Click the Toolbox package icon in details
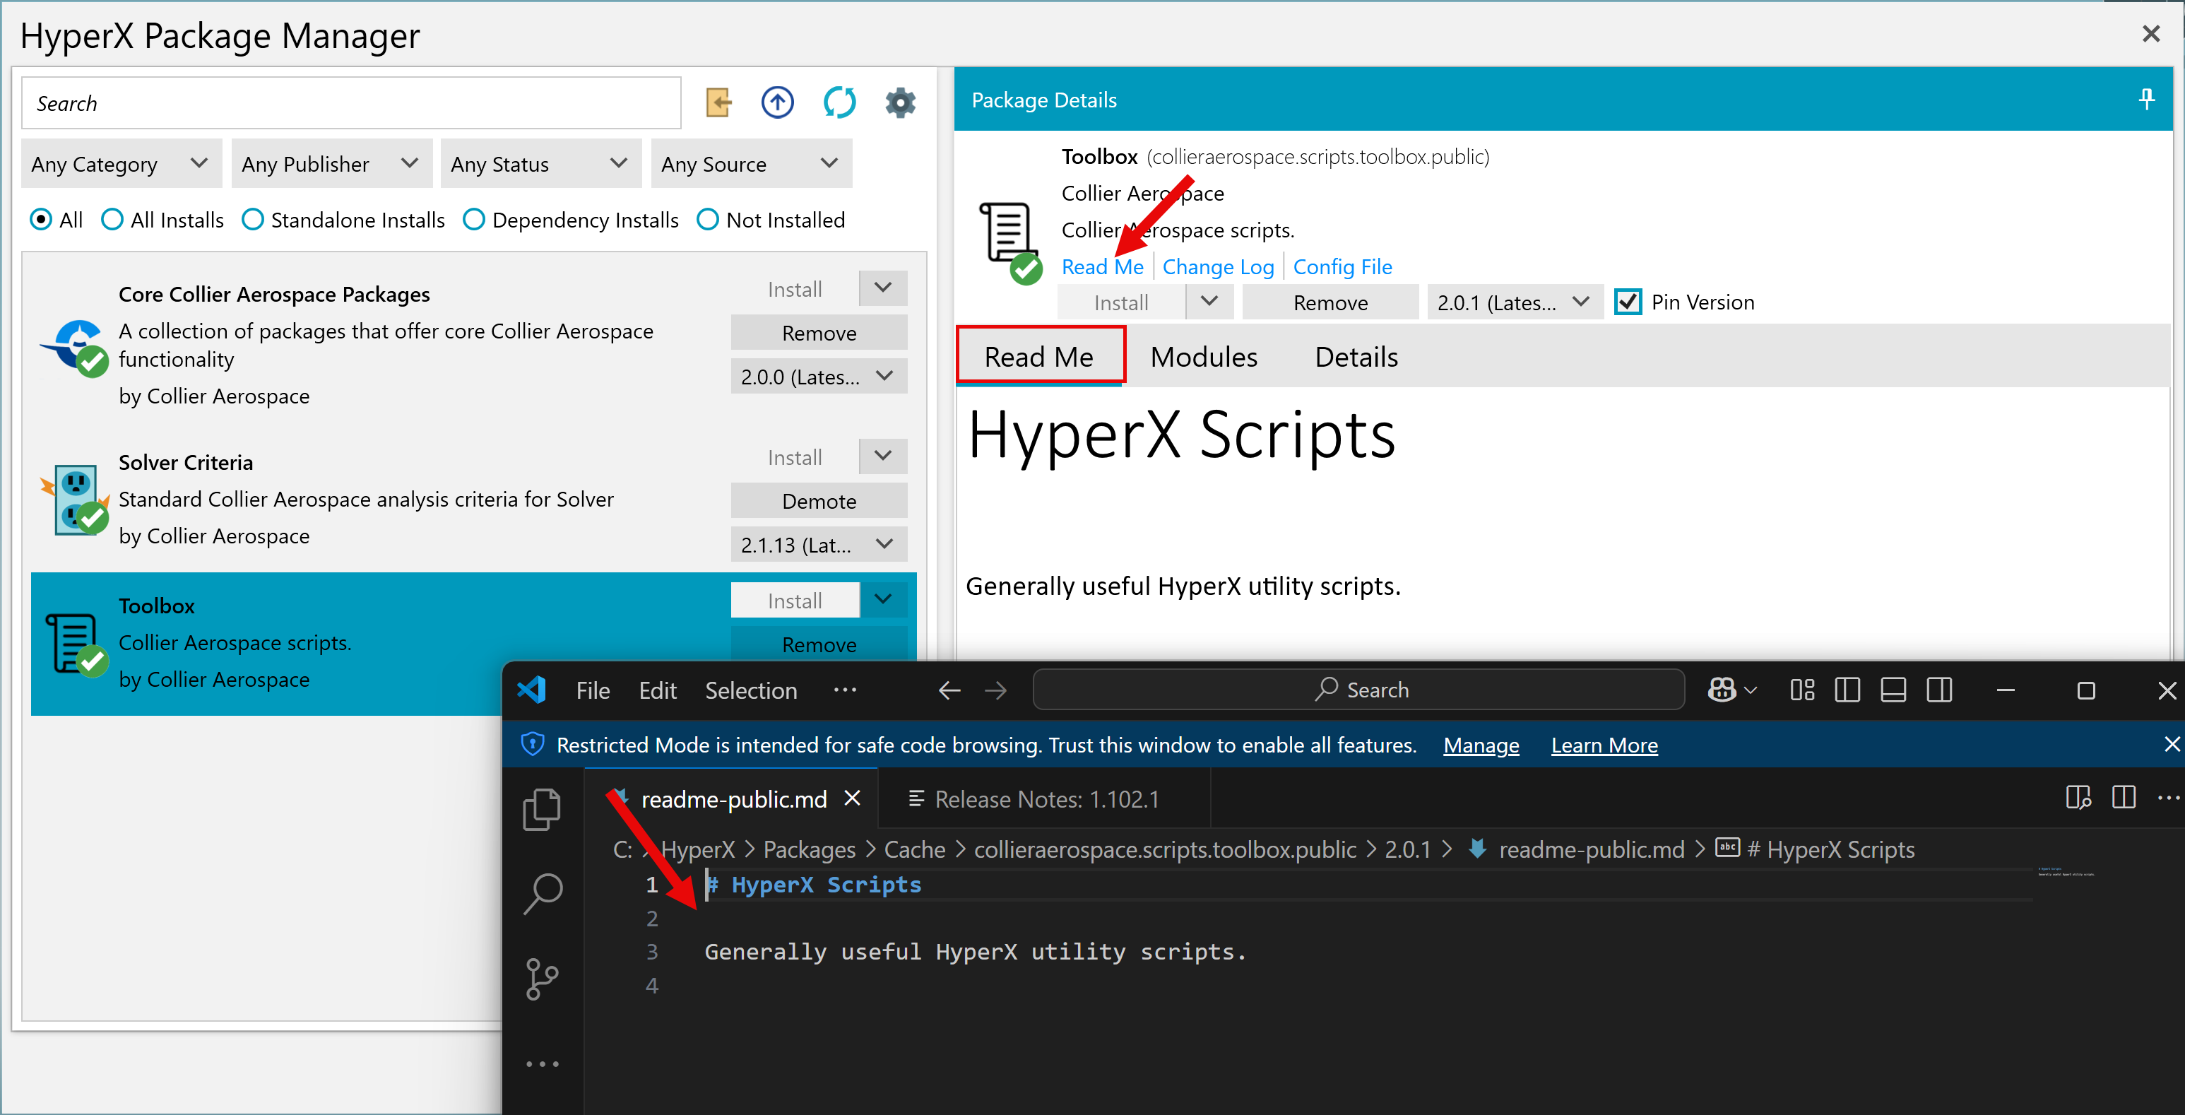2185x1115 pixels. tap(1011, 242)
